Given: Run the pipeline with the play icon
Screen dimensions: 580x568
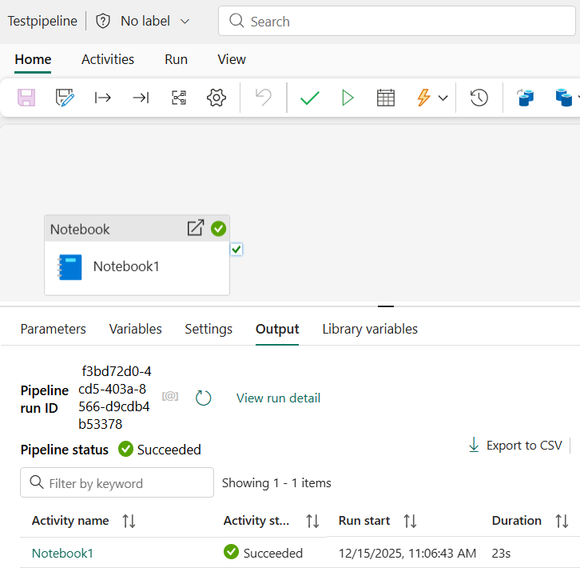Looking at the screenshot, I should 348,98.
